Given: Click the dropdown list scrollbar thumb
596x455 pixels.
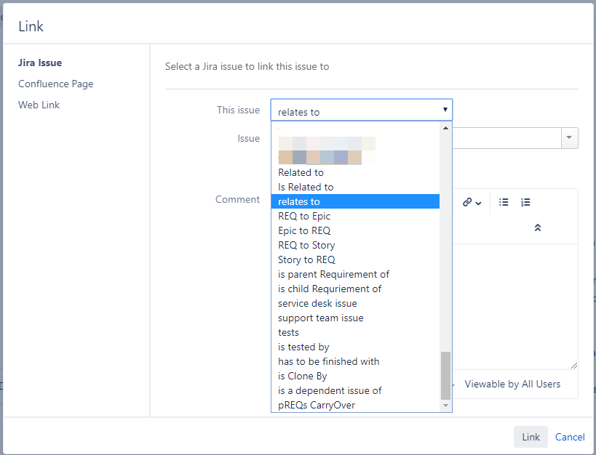Looking at the screenshot, I should point(445,376).
